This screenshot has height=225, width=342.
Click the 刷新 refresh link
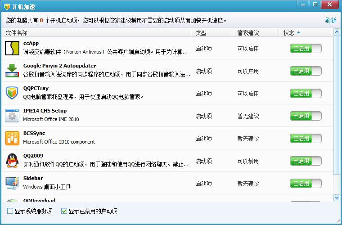(x=330, y=20)
